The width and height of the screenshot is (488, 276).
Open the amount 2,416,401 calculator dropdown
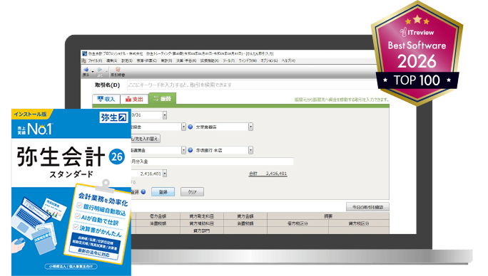(165, 174)
